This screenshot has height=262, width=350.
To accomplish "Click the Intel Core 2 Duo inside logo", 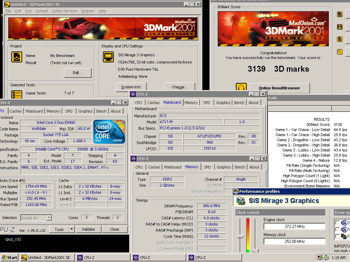I will pyautogui.click(x=109, y=132).
